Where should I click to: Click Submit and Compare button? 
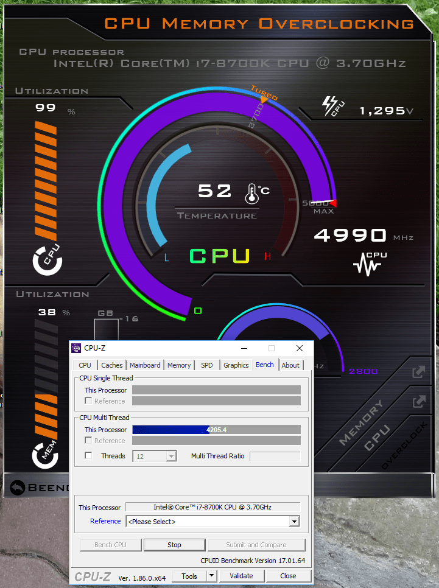coord(256,545)
